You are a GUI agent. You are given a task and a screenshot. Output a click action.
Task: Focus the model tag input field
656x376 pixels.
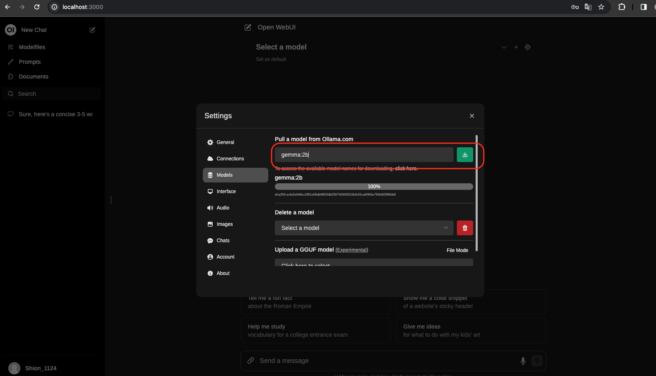click(x=364, y=155)
